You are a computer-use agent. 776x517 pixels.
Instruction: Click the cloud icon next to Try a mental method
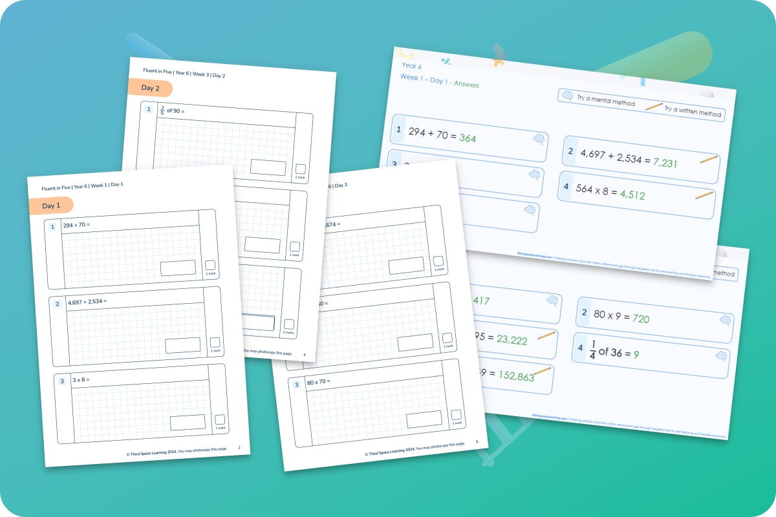(x=568, y=96)
